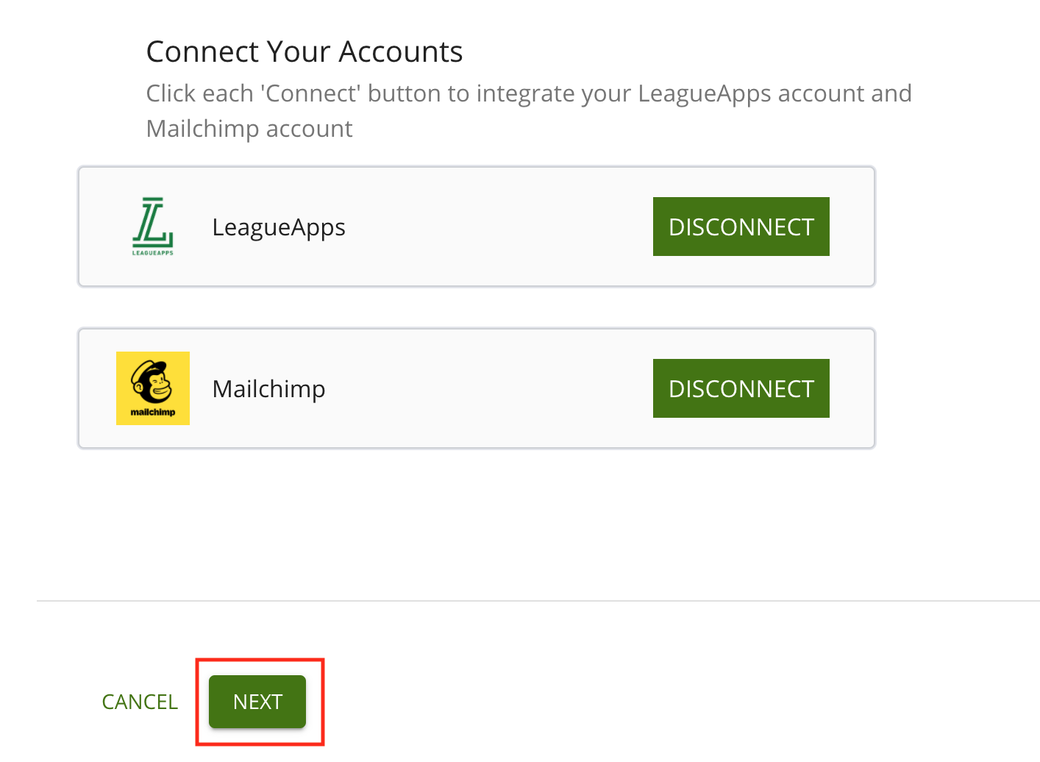Click CANCEL to abort the integration
This screenshot has width=1040, height=762.
140,702
